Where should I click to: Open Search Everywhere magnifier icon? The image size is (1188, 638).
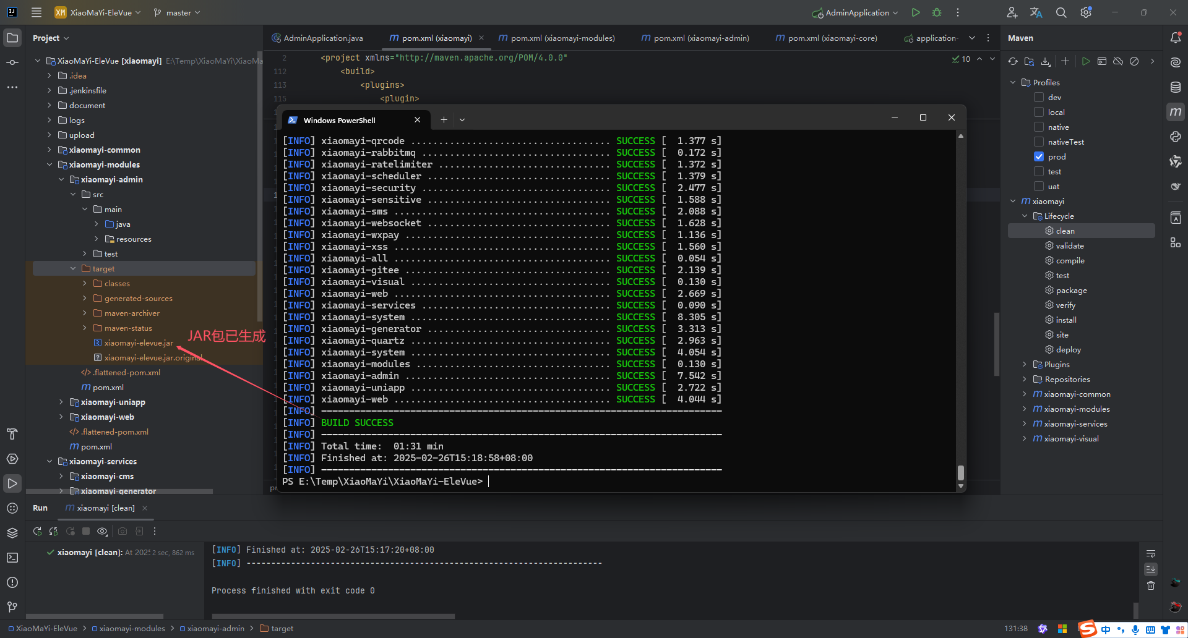coord(1061,12)
